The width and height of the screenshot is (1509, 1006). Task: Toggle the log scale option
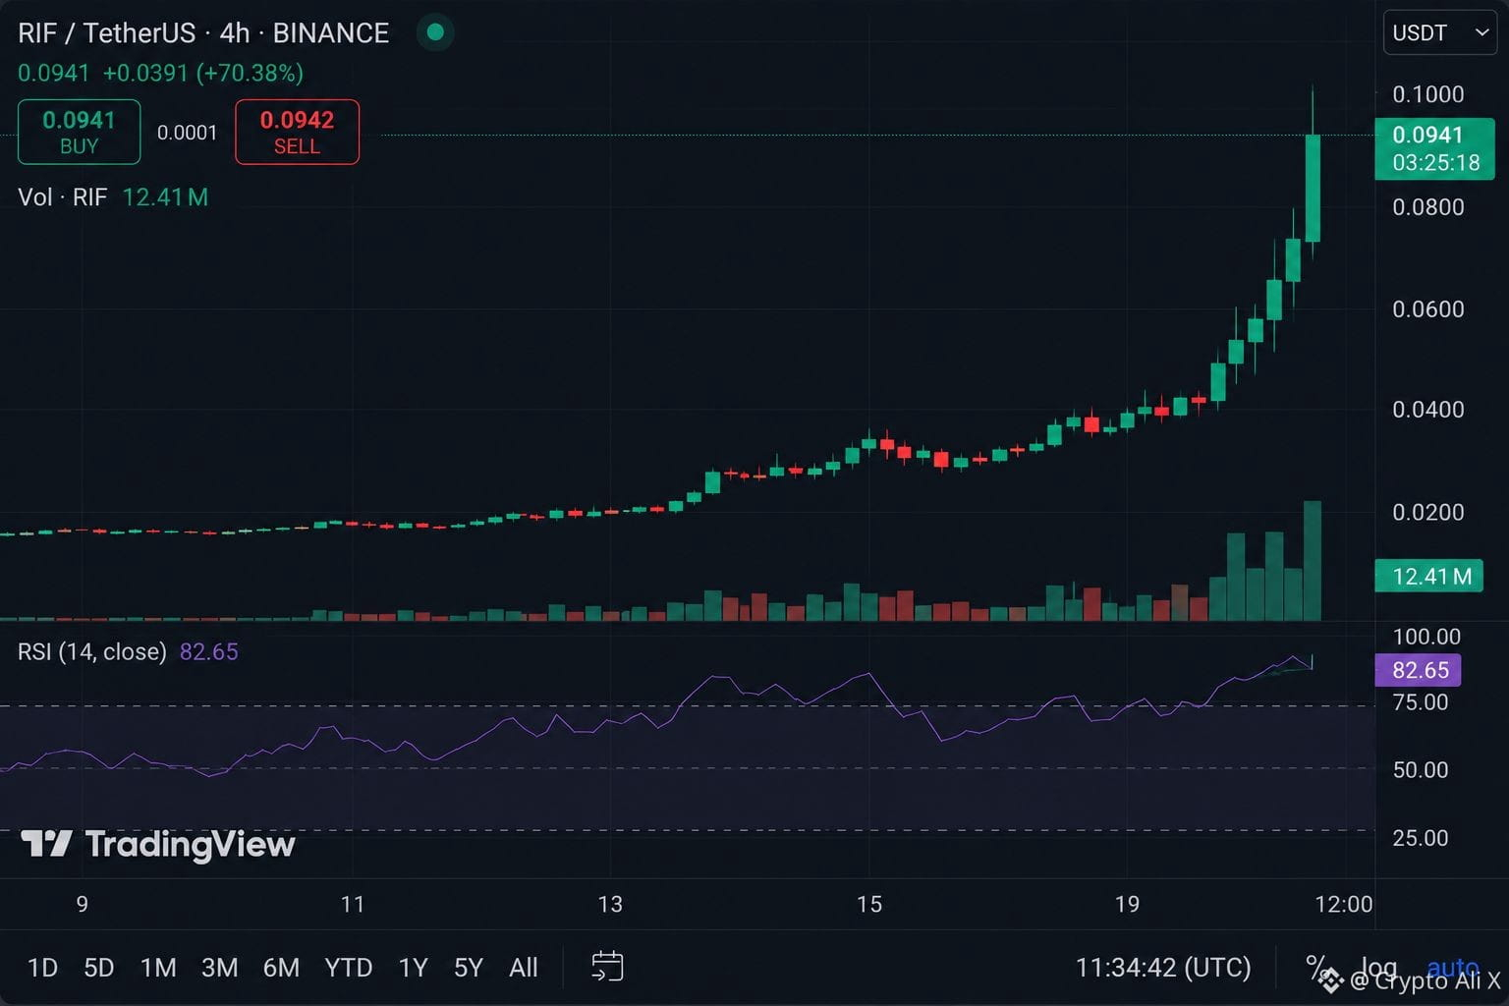coord(1378,967)
